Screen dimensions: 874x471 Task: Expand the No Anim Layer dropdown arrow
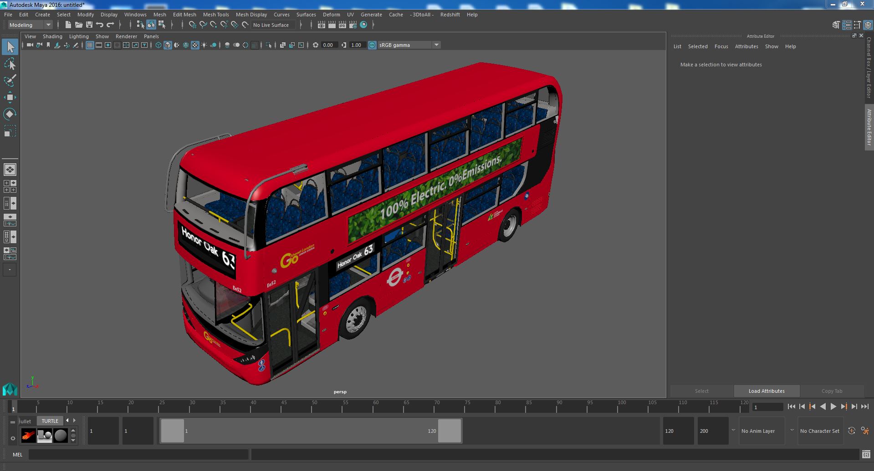coord(733,431)
